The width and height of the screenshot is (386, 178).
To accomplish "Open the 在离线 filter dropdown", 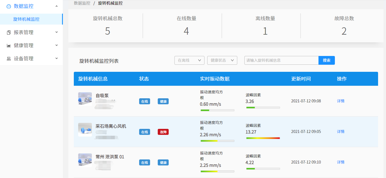I will point(189,60).
